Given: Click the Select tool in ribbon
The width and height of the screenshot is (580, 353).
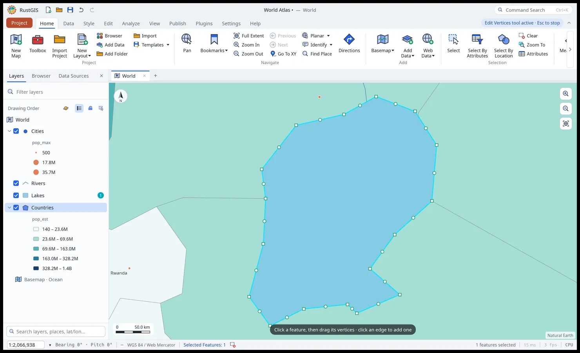Looking at the screenshot, I should pos(453,43).
